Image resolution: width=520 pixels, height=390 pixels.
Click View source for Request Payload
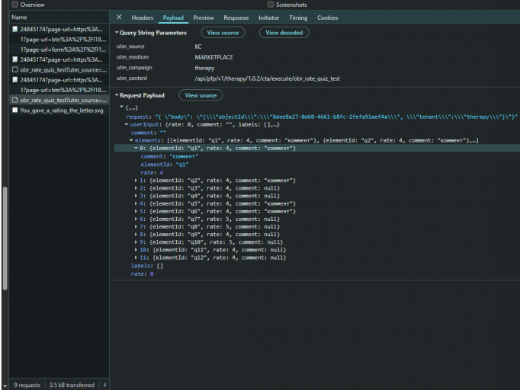201,95
